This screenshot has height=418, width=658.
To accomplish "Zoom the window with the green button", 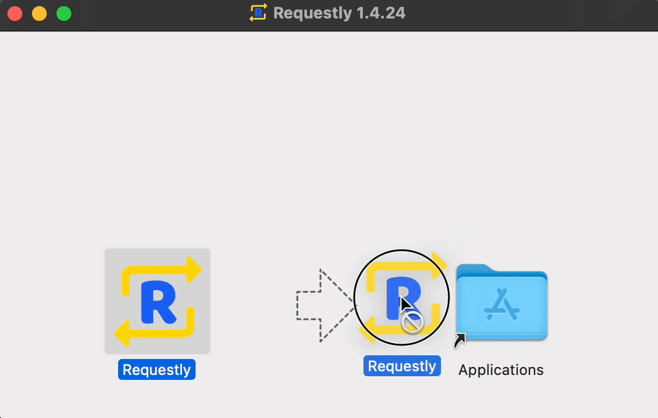I will (64, 14).
